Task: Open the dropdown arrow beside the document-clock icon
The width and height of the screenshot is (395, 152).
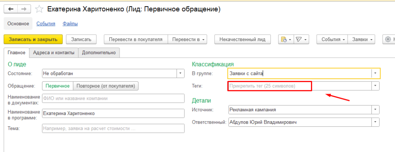Action: 290,40
